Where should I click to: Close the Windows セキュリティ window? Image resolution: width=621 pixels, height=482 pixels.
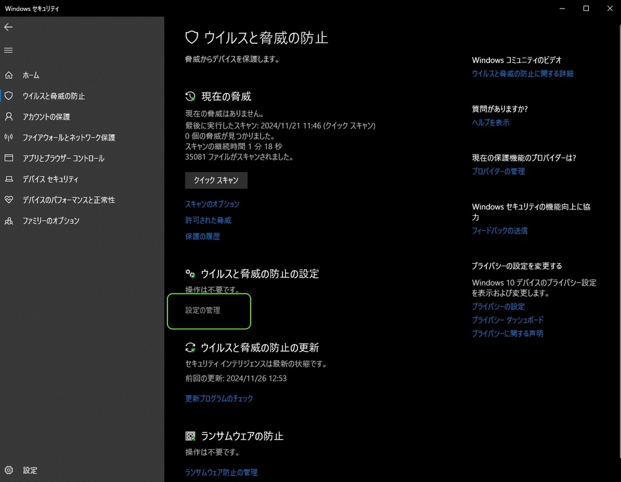[x=610, y=8]
